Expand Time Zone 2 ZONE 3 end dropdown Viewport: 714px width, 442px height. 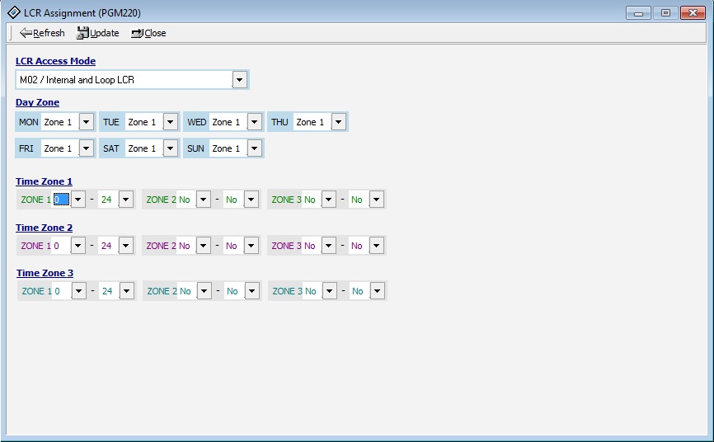(376, 246)
